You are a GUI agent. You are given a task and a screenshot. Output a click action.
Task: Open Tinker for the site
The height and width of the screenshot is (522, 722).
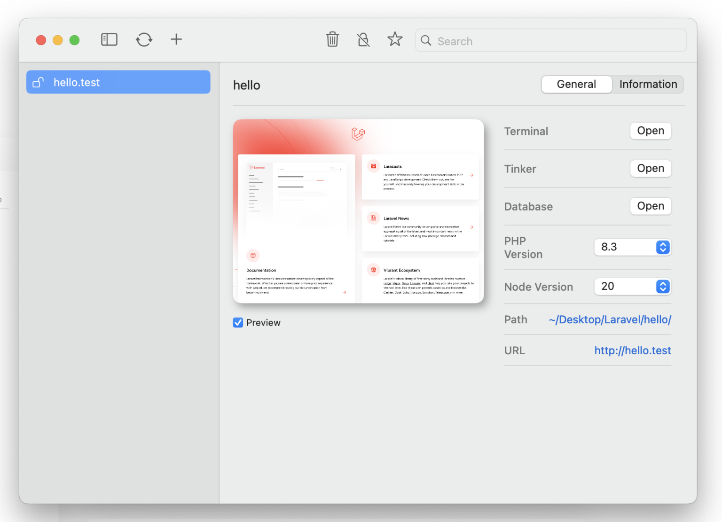pyautogui.click(x=650, y=169)
